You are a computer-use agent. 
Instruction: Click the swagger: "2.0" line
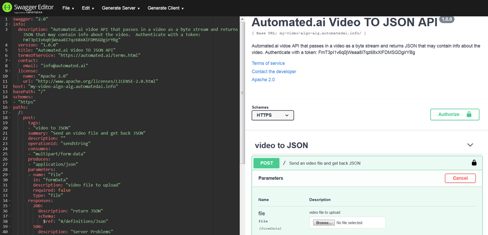31,19
